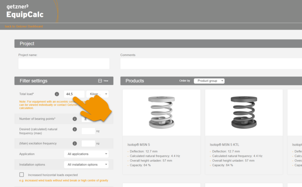This screenshot has width=302, height=187.
Task: Open the Order by Product group dropdown
Action: point(209,81)
